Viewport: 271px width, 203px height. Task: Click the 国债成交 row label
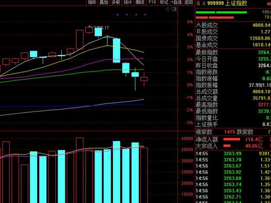[207, 38]
